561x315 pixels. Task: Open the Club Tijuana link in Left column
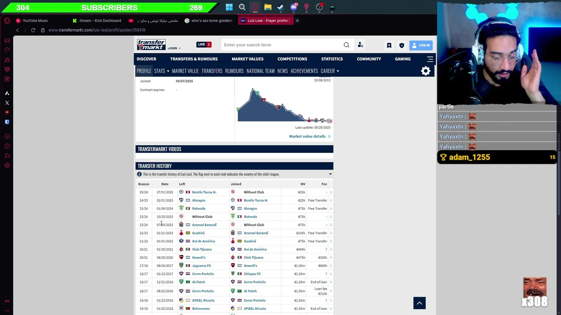click(x=202, y=249)
